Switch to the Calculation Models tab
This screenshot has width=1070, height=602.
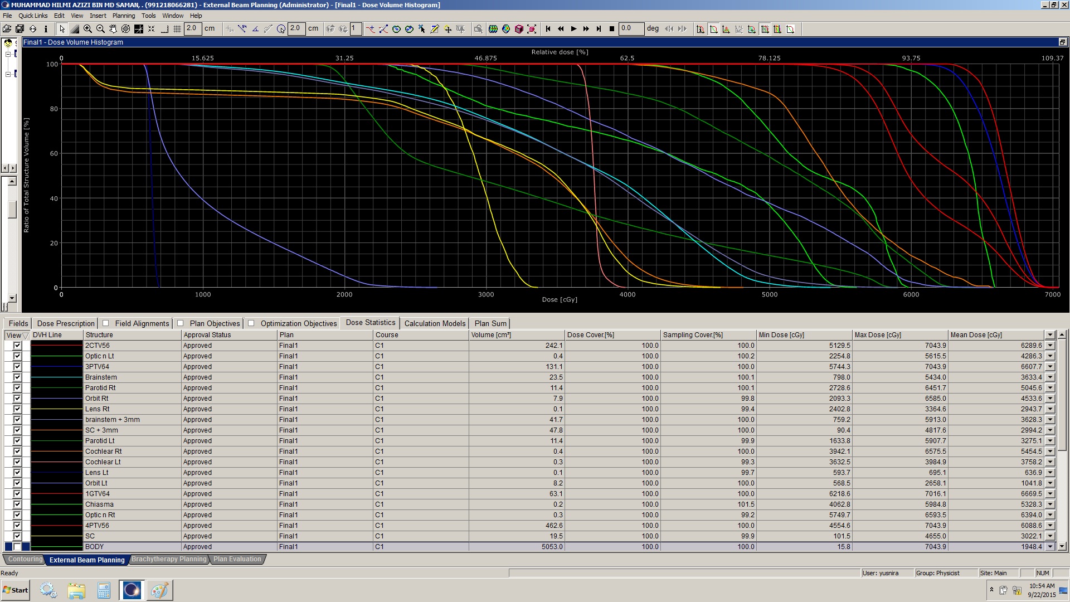tap(435, 323)
